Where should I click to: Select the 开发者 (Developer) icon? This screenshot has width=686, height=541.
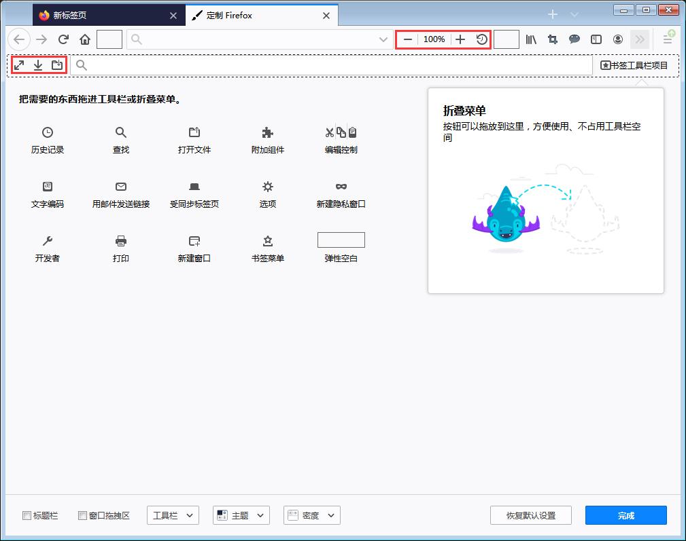[47, 240]
